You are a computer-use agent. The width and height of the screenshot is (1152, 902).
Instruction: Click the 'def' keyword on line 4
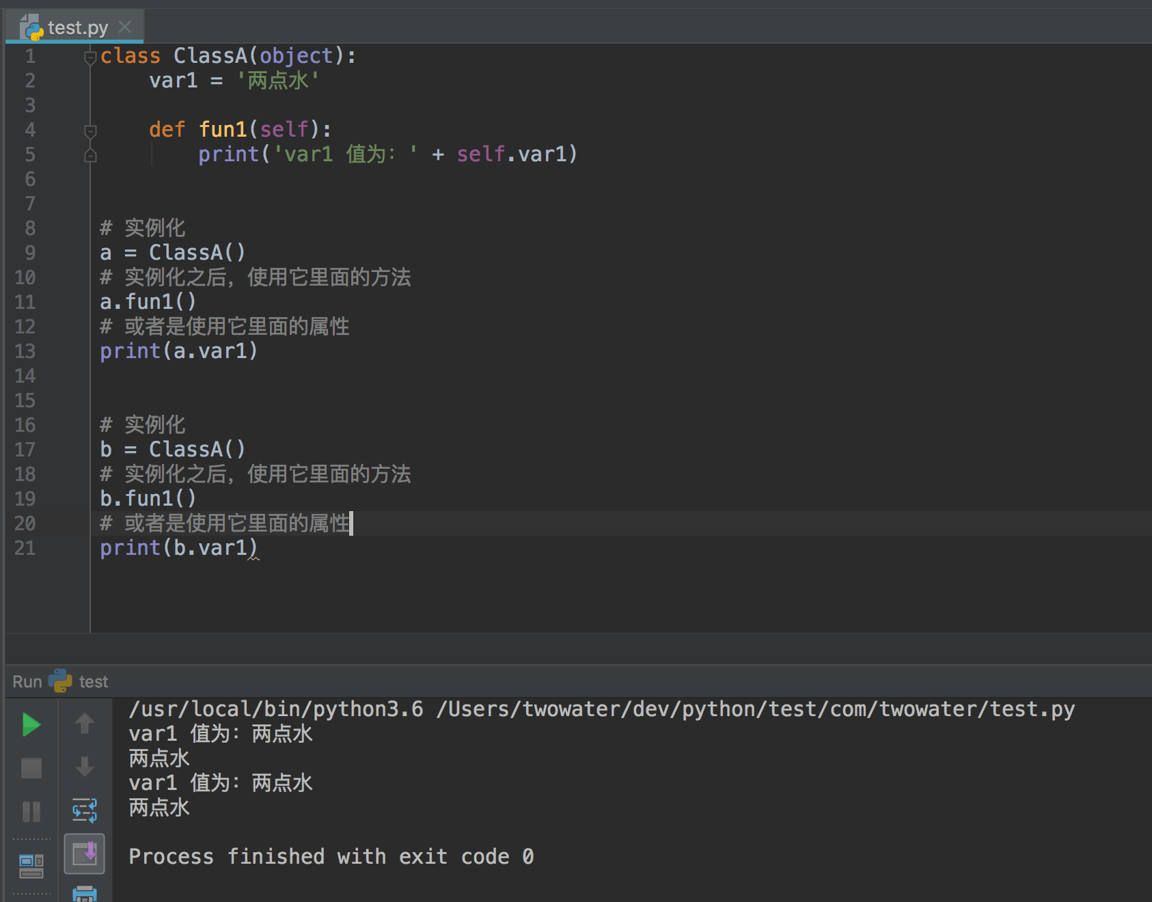coord(167,129)
